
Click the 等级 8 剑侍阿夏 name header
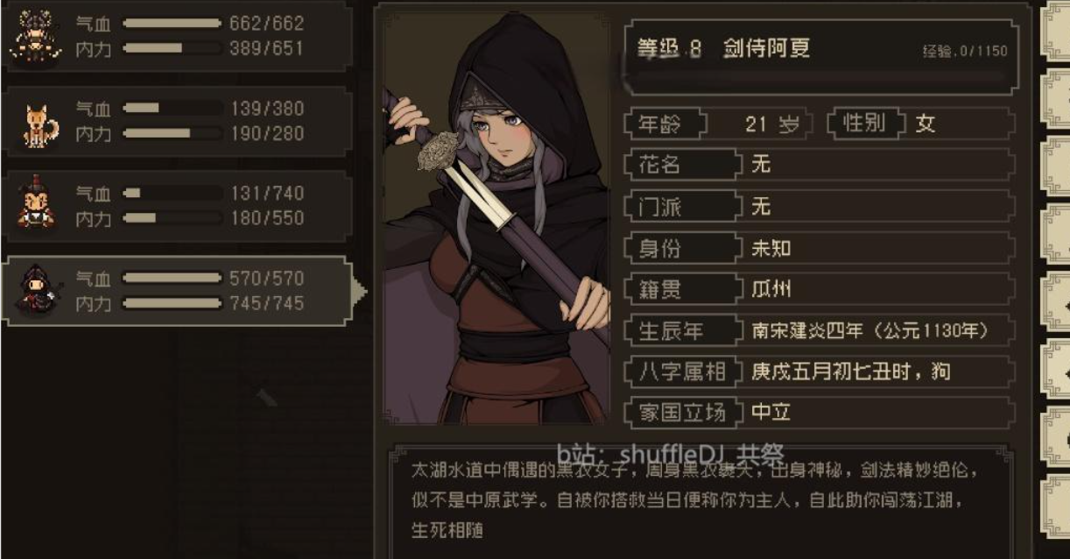723,49
